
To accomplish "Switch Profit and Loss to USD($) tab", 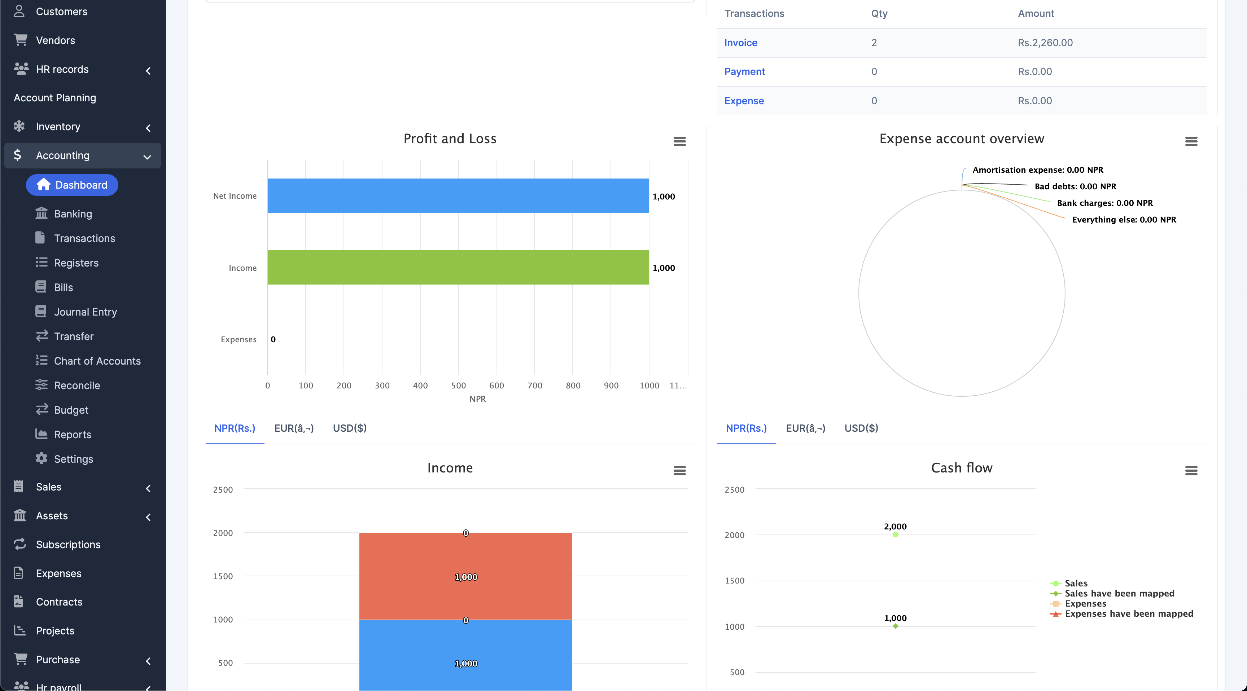I will pos(350,428).
